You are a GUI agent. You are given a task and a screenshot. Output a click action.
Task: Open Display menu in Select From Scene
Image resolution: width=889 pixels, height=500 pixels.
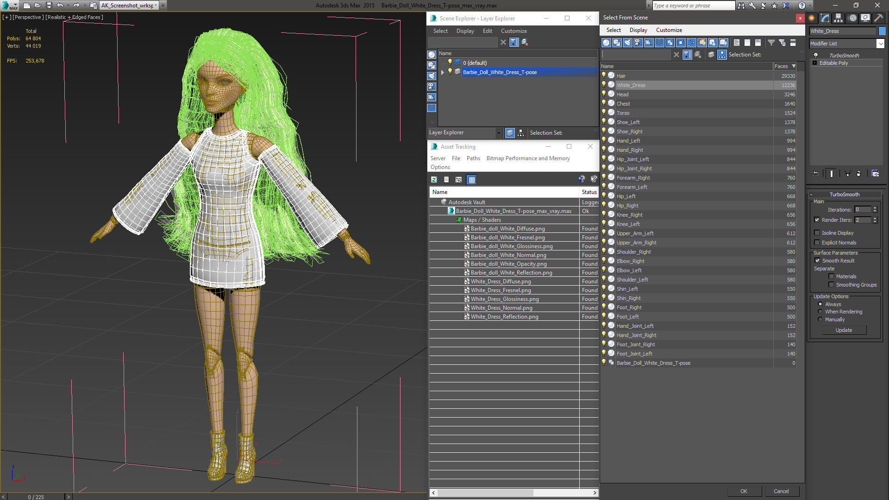click(638, 30)
